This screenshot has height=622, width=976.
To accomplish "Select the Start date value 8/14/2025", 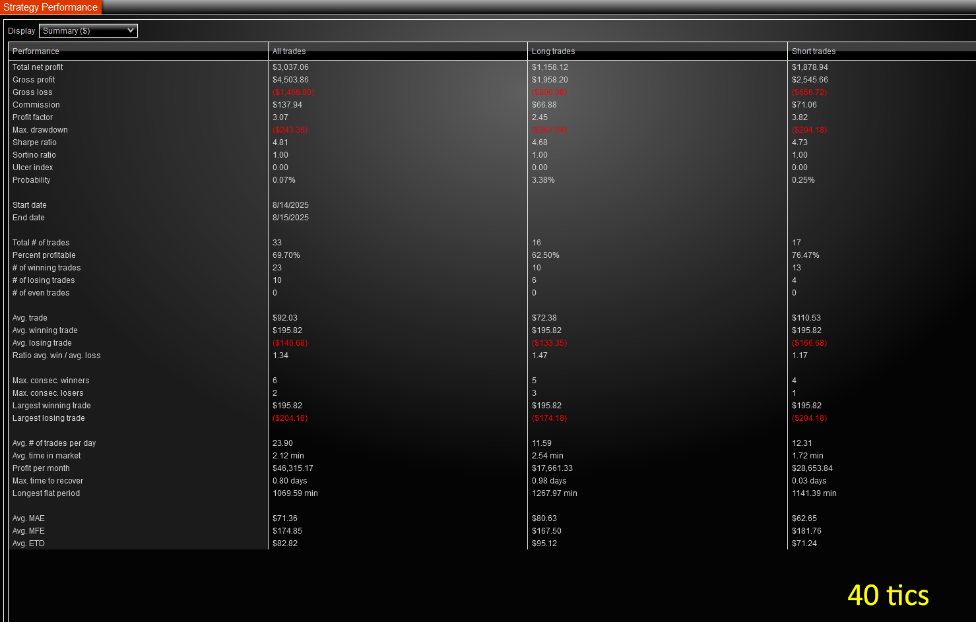I will tap(290, 205).
